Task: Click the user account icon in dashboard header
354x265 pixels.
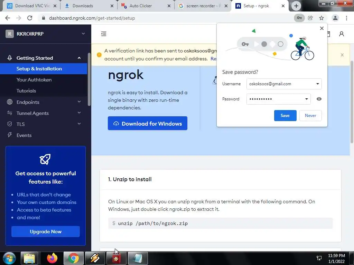Action: point(342,34)
